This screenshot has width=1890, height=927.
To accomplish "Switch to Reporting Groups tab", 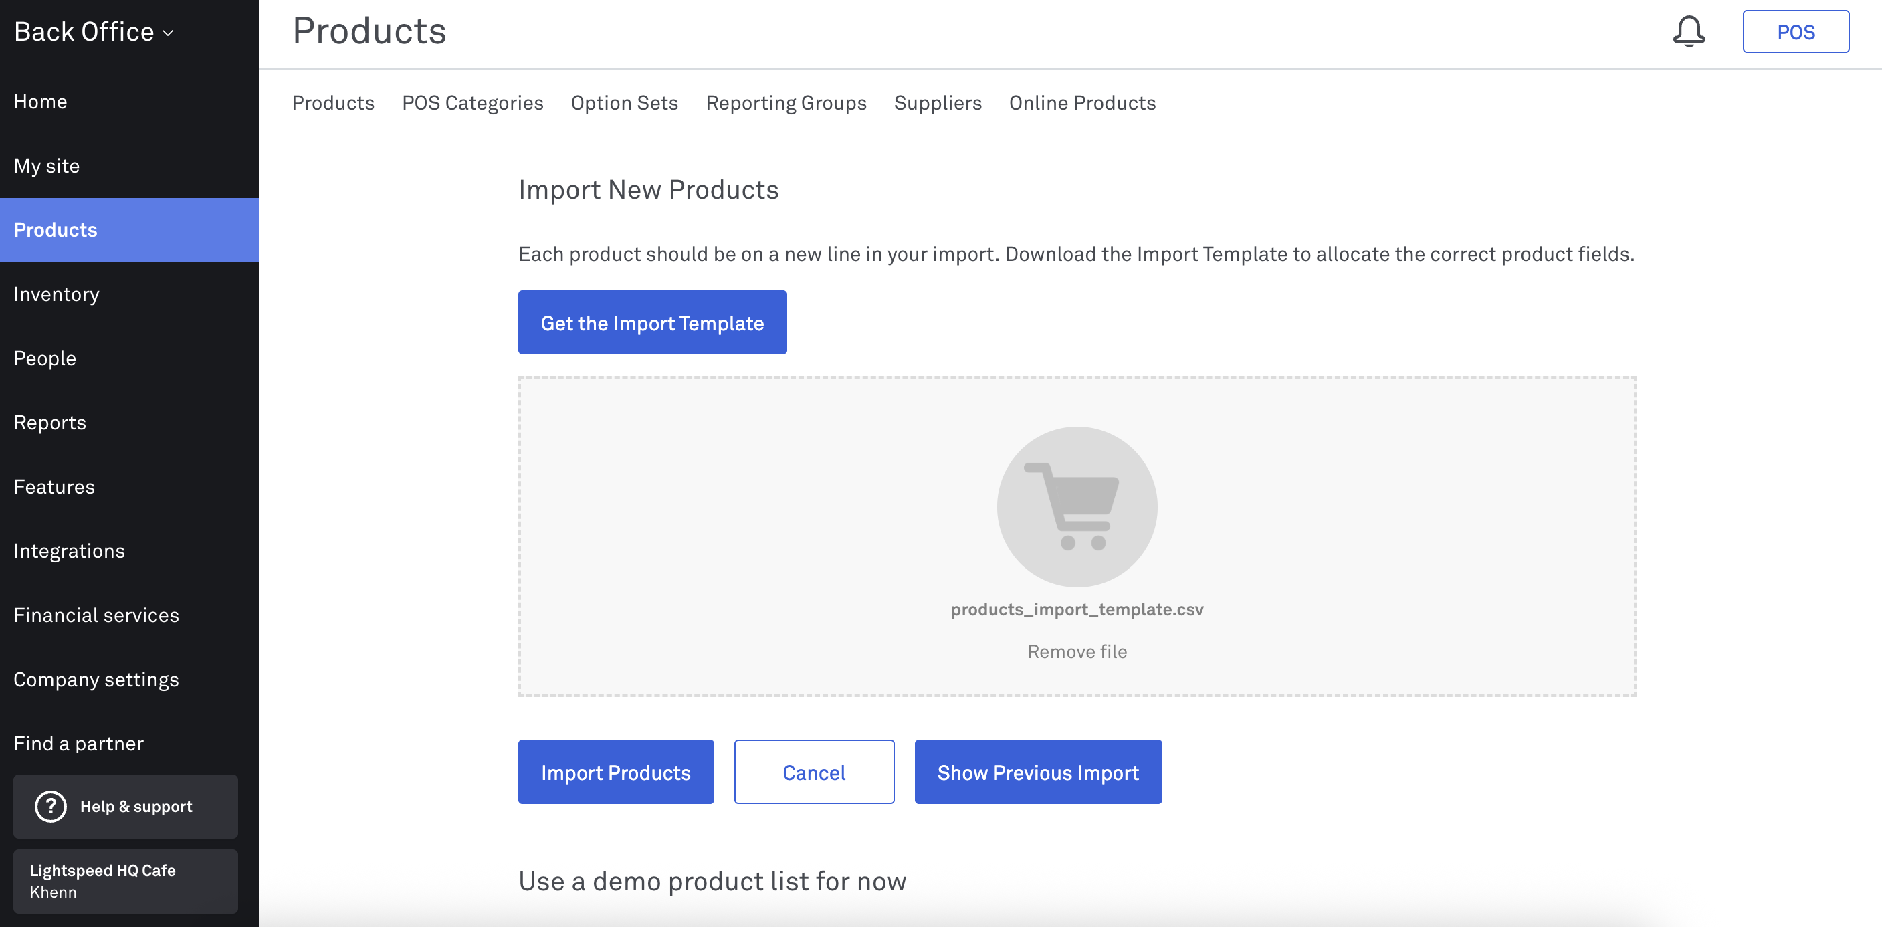I will [x=786, y=103].
